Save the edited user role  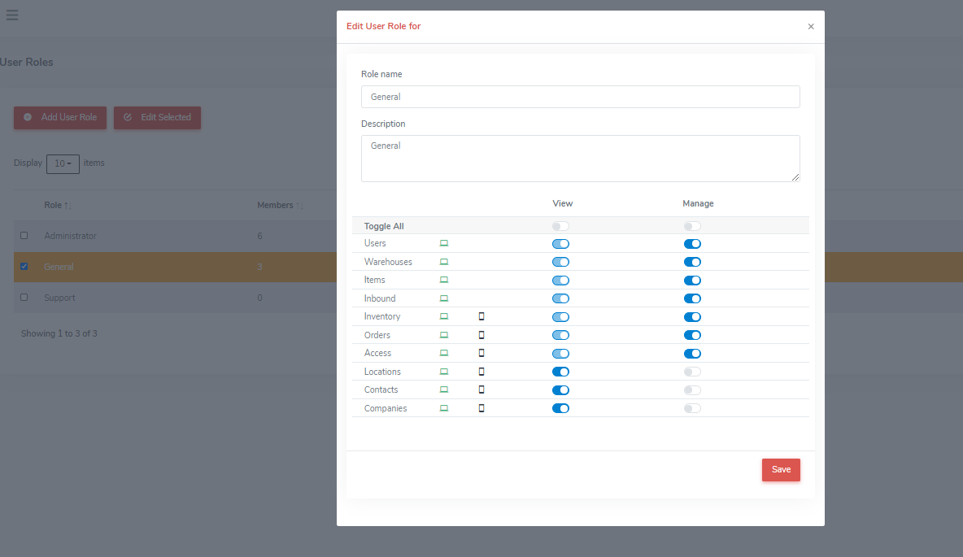tap(780, 469)
